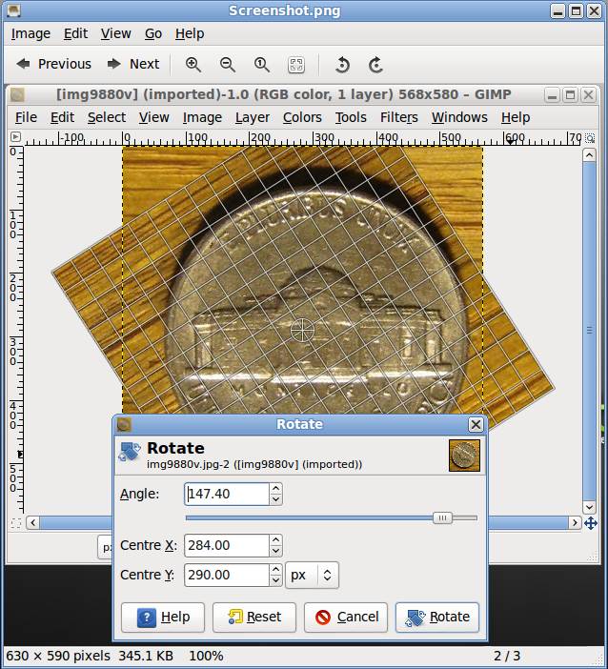Open the viewer's Image menu

click(30, 33)
